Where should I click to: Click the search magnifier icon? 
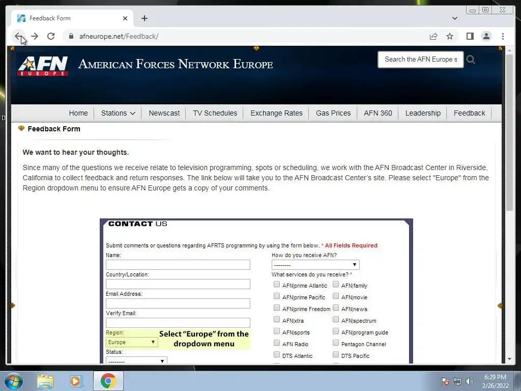coord(471,60)
